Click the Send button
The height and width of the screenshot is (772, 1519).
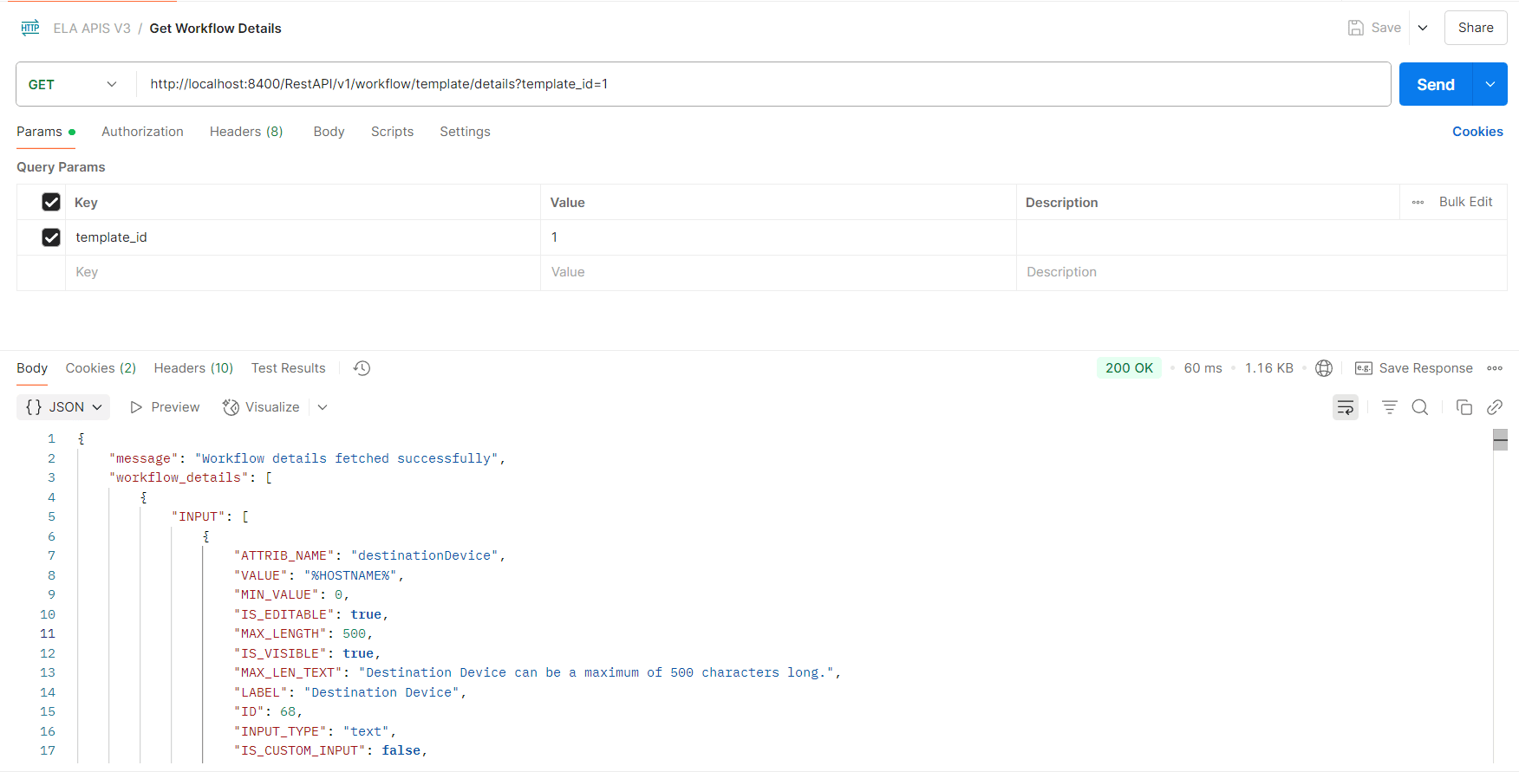(x=1436, y=84)
